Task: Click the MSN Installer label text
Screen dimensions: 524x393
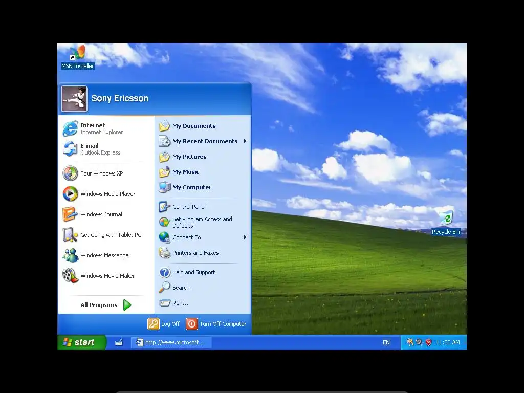Action: [x=78, y=66]
